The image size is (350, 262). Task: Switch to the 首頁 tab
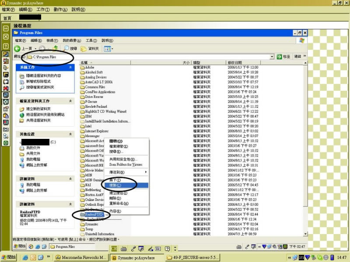7,18
